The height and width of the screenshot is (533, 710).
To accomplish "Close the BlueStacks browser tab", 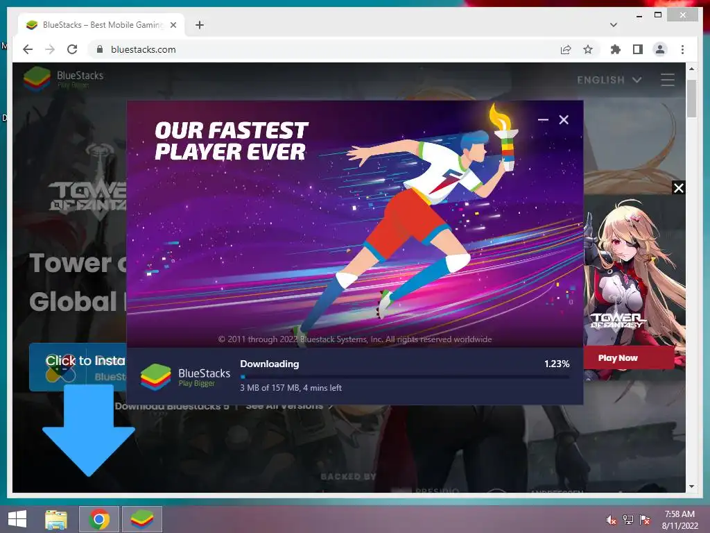I will tap(173, 25).
